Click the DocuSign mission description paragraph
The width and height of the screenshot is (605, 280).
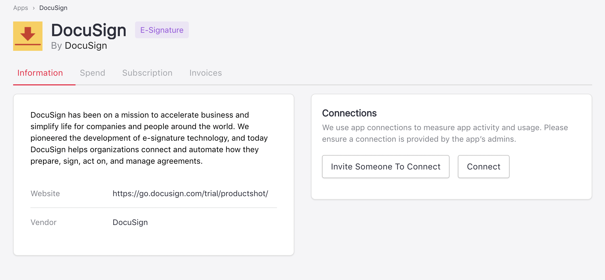149,138
